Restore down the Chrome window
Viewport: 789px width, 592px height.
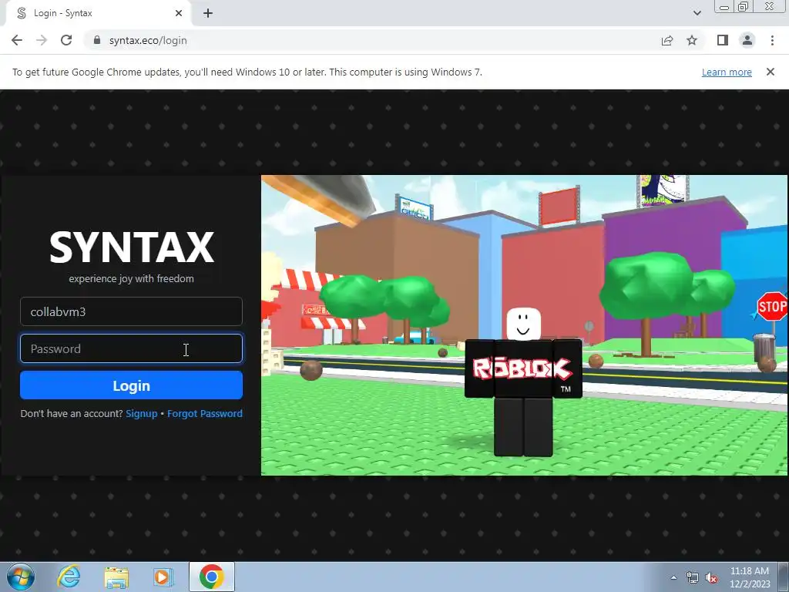(x=743, y=6)
